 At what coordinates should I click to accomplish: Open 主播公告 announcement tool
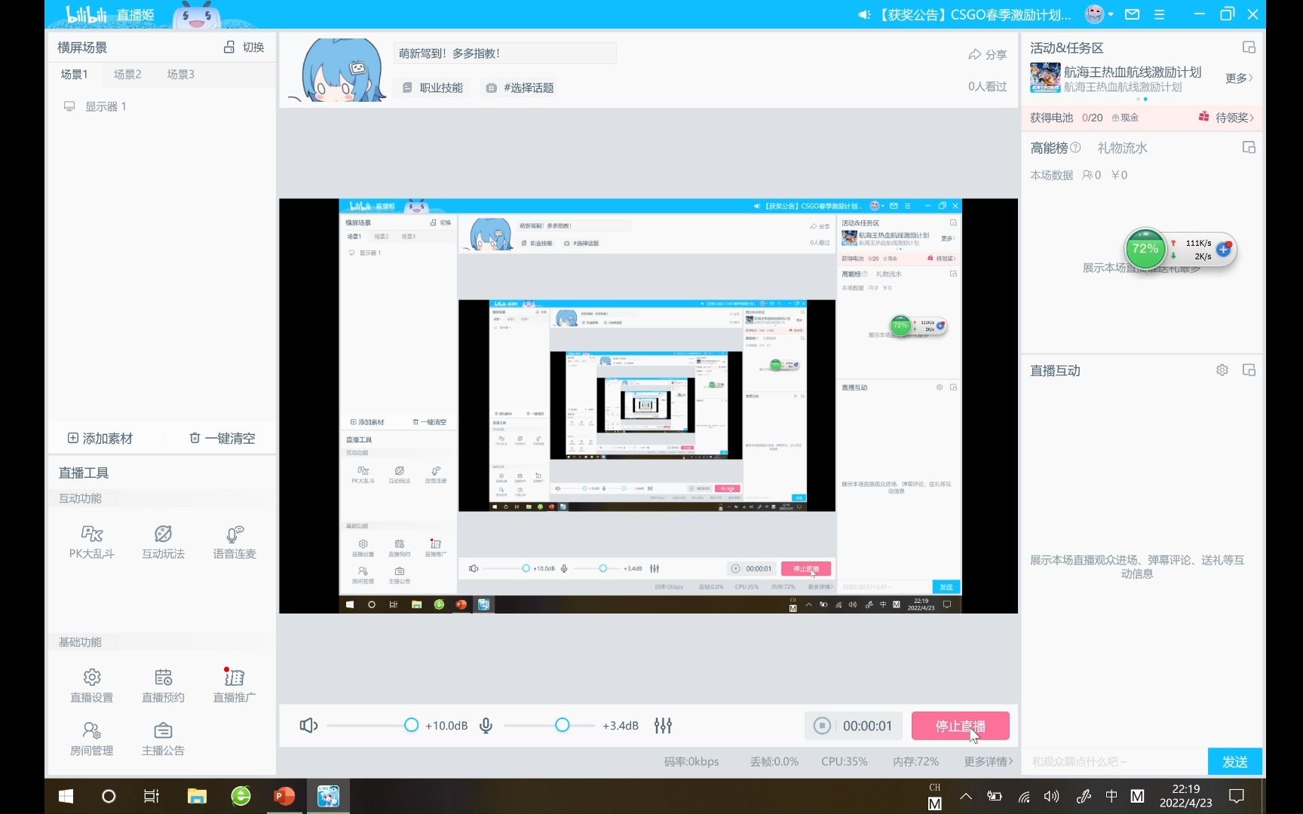pos(163,739)
